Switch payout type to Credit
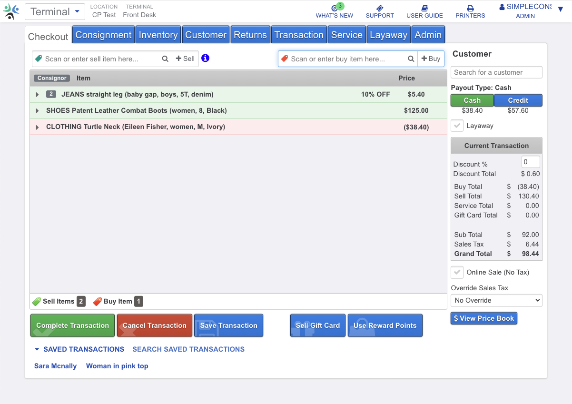Image resolution: width=572 pixels, height=404 pixels. pos(518,100)
